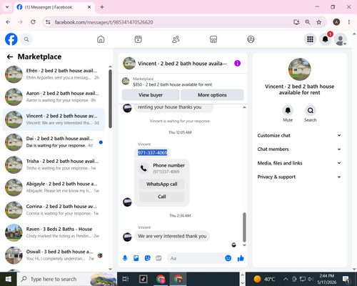Click the $850 Marketplace listing link
The width and height of the screenshot is (357, 286).
pyautogui.click(x=172, y=84)
